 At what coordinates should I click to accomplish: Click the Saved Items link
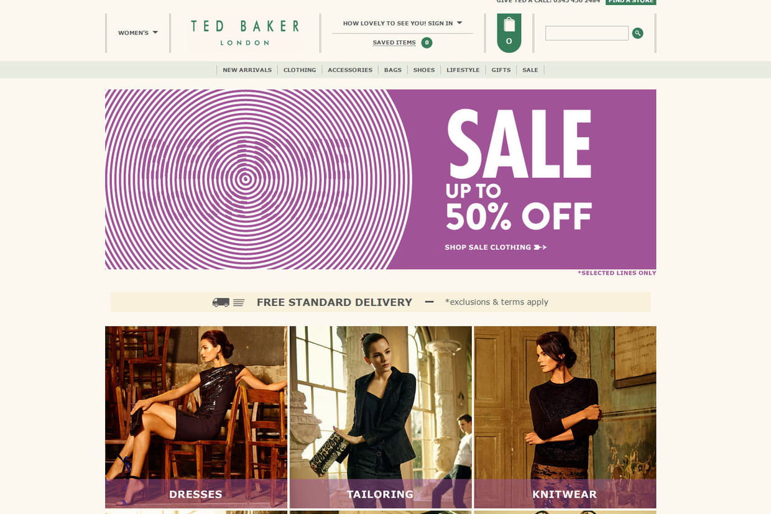[x=394, y=43]
